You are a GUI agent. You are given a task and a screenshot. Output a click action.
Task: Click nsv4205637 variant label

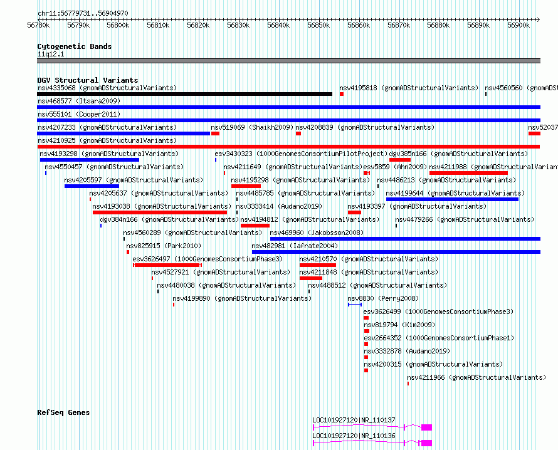pyautogui.click(x=159, y=193)
